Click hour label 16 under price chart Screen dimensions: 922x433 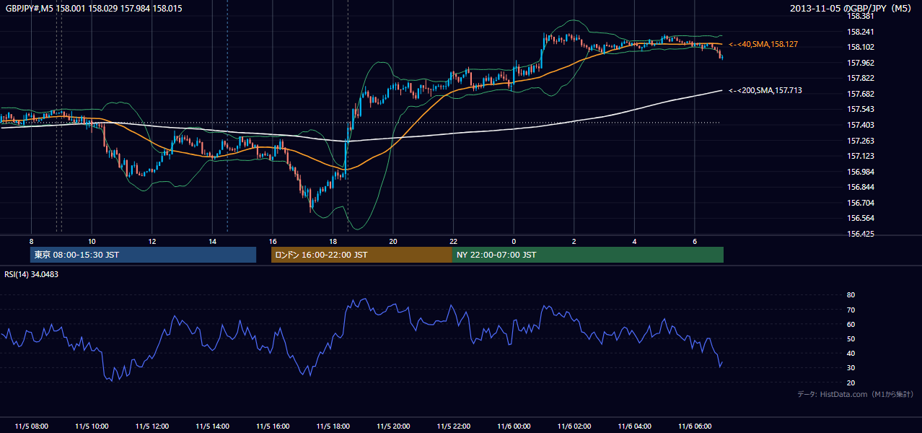[x=273, y=241]
